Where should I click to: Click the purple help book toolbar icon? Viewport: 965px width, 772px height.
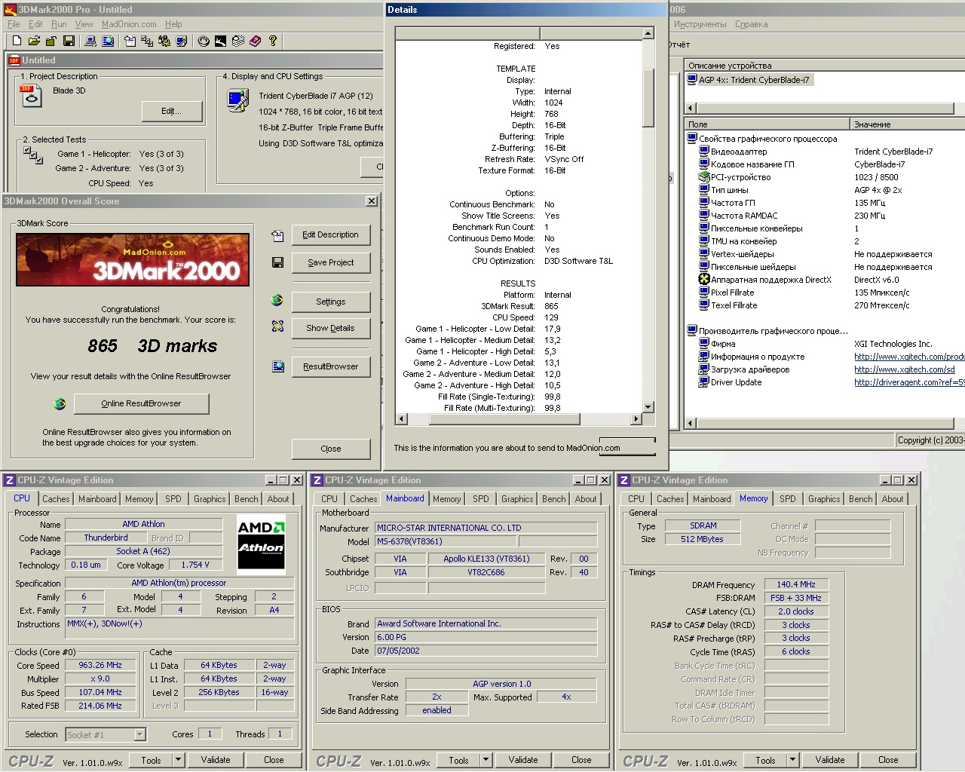tap(255, 41)
